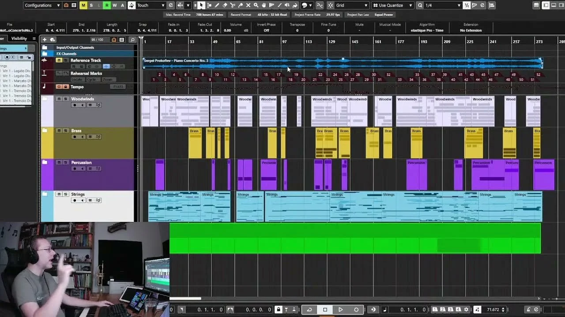Click the Locate button under Rehearsal Marks
Screen dimensions: 565x317
[x=77, y=79]
